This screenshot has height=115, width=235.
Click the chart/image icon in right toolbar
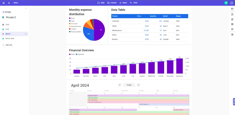(x=232, y=29)
